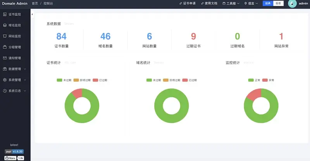Click the link icon beside 使用文档
This screenshot has height=161, width=310.
(x=202, y=3)
